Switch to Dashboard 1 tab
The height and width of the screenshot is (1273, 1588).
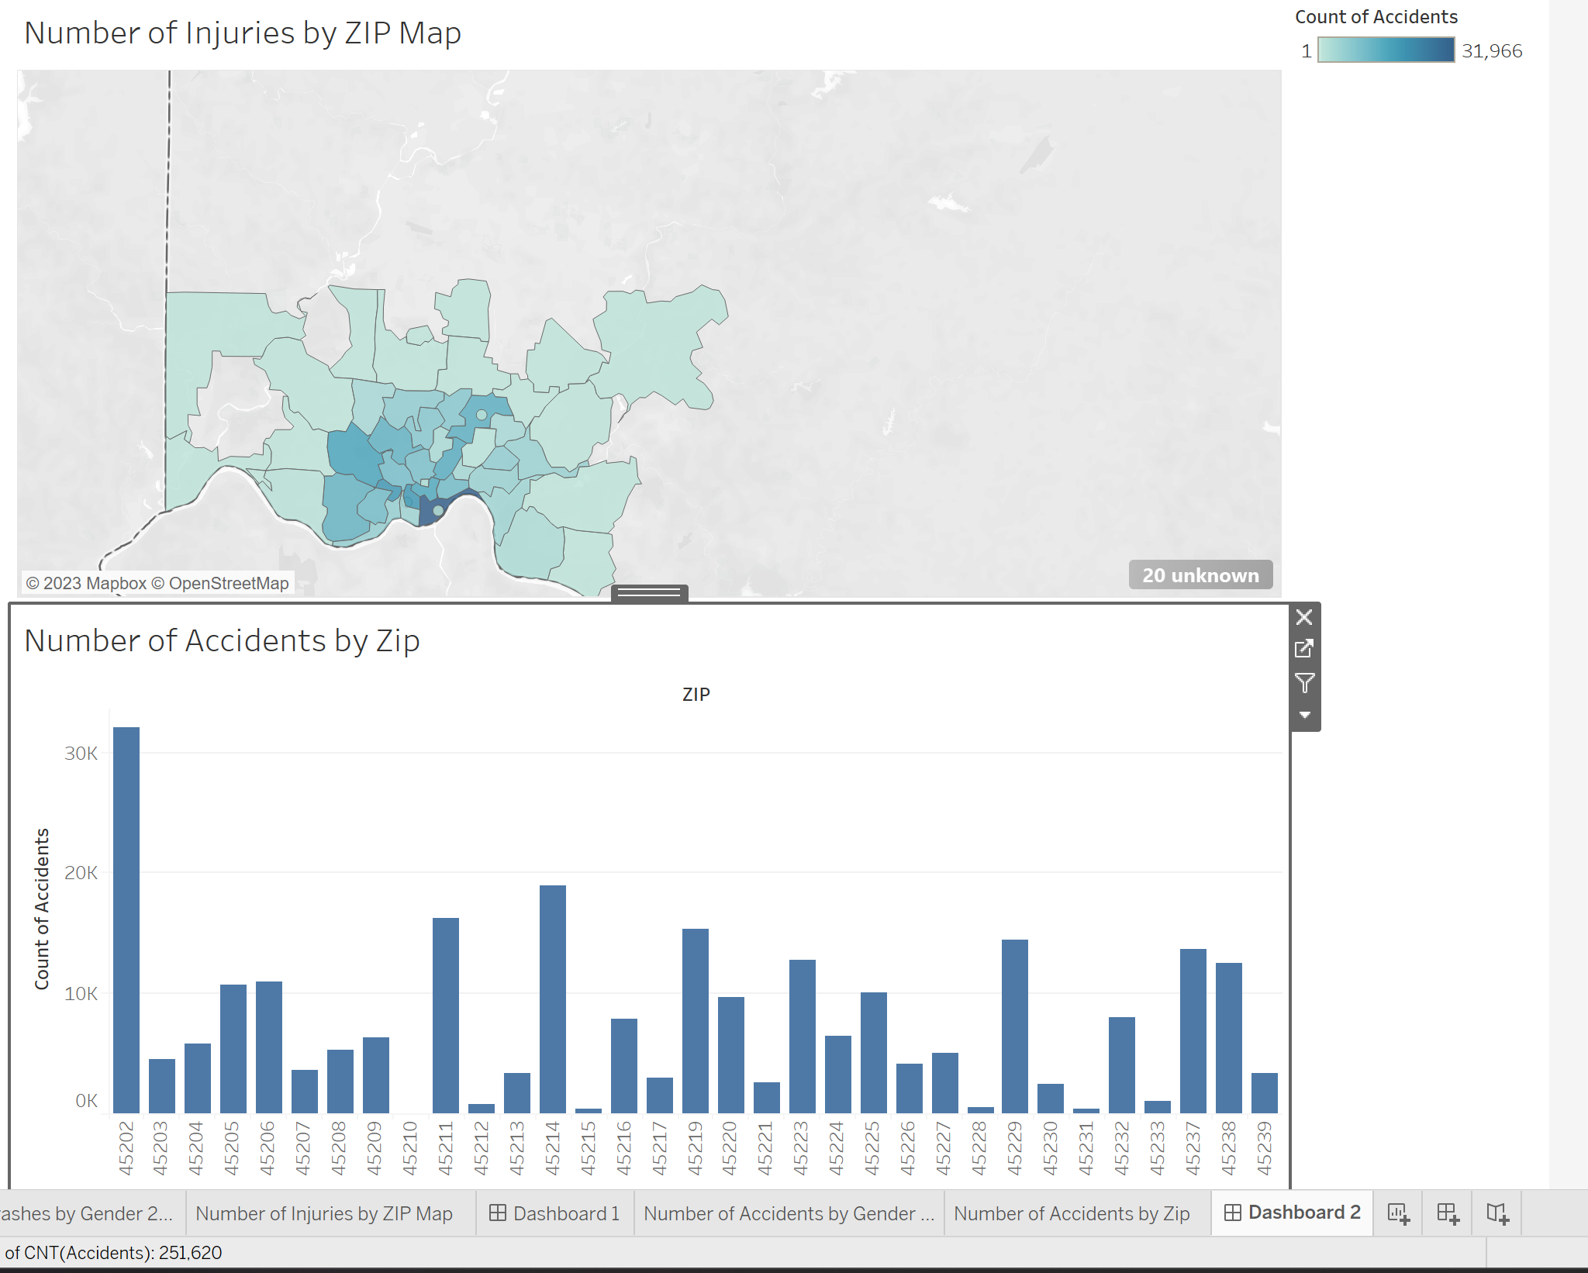555,1213
